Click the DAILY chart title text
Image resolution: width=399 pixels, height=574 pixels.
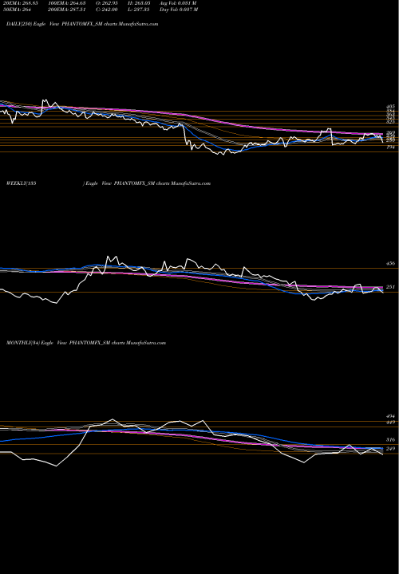tap(82, 24)
